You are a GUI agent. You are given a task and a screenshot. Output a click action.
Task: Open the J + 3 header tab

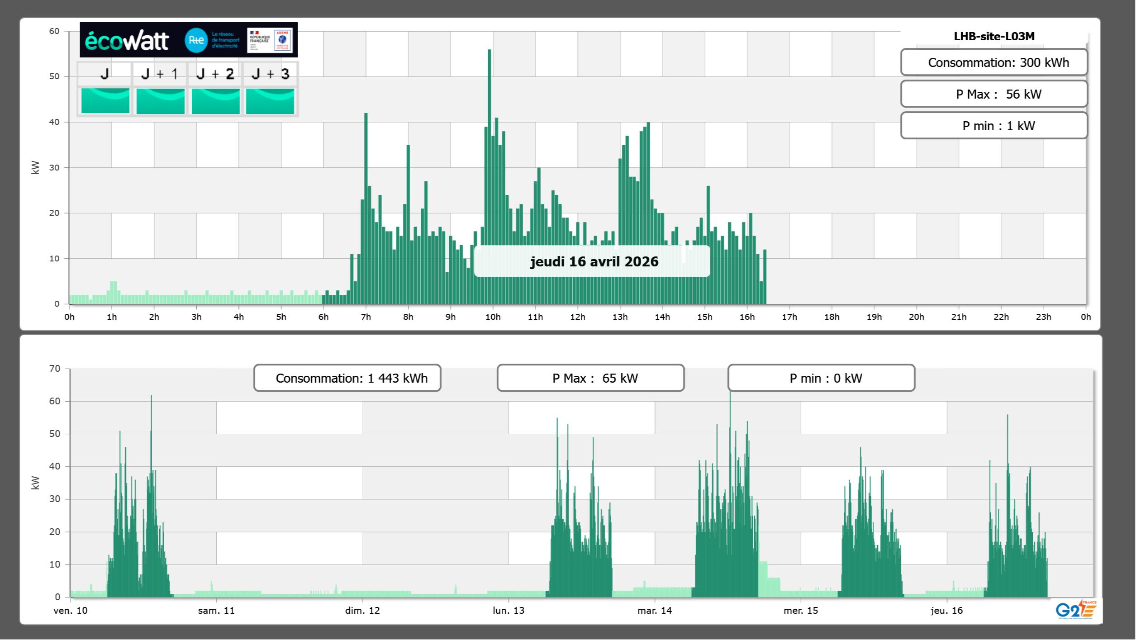tap(270, 74)
